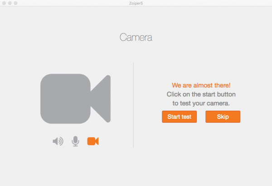The image size is (272, 186).
Task: Click the "Click on the start button" line
Action: point(201,94)
